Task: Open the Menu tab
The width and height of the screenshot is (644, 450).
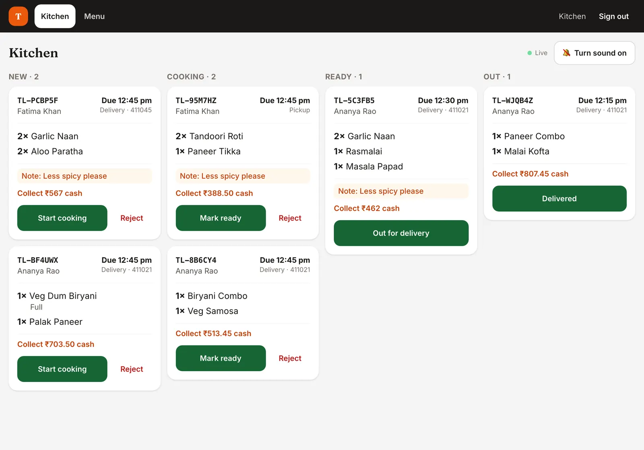Action: pyautogui.click(x=94, y=16)
